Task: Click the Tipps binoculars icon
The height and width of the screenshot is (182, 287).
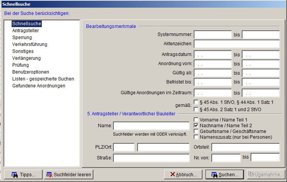Action: coord(15,175)
